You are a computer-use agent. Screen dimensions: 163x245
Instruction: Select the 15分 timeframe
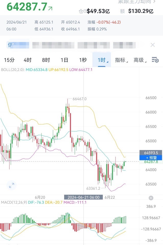[x=9, y=60]
